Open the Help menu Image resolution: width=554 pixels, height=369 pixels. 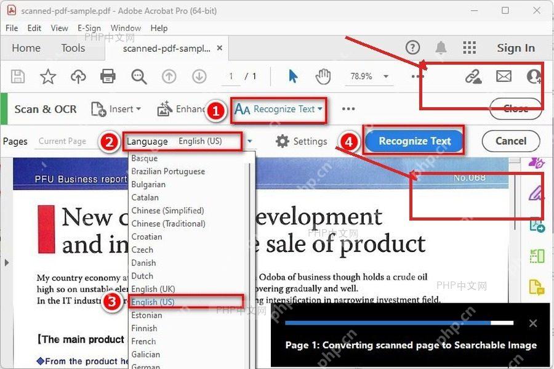coord(159,28)
